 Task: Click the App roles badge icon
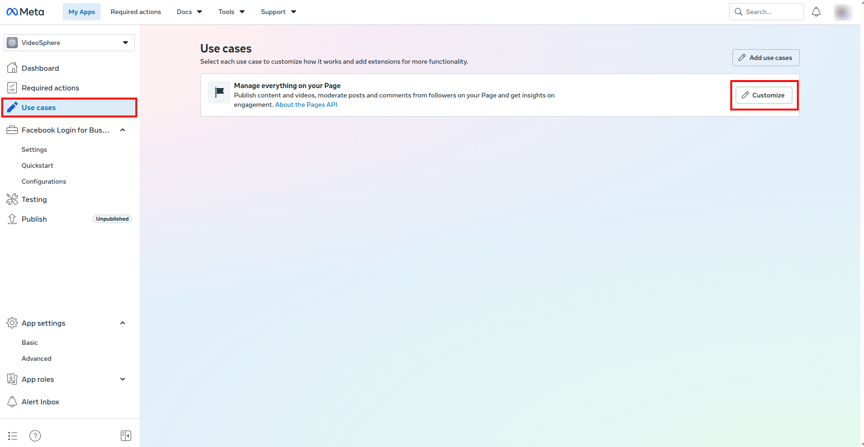click(x=12, y=379)
